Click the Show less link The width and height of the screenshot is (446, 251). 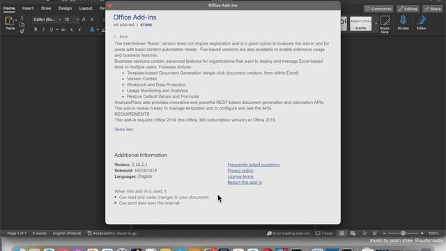tap(124, 130)
